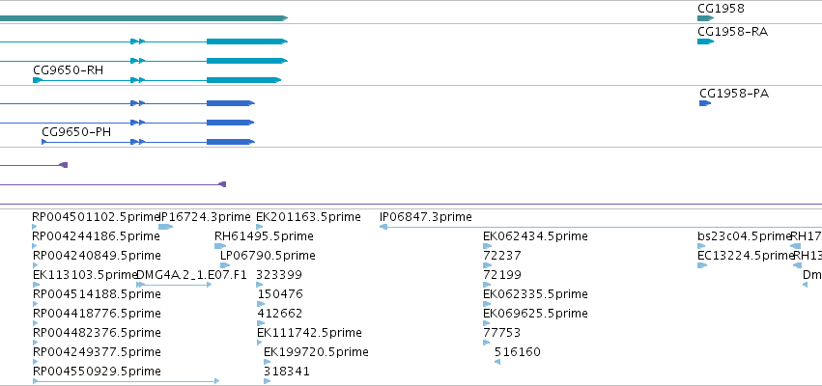Click the EC13224.5prime EST label
The image size is (822, 386).
[x=746, y=256]
